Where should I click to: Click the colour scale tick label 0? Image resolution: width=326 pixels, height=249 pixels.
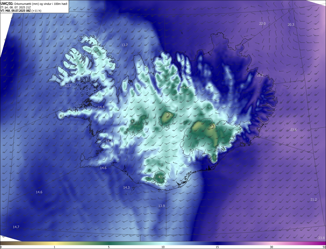pos(1,247)
